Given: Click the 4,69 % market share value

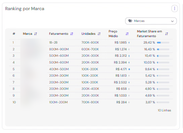Looking at the screenshot, I should (150, 96).
